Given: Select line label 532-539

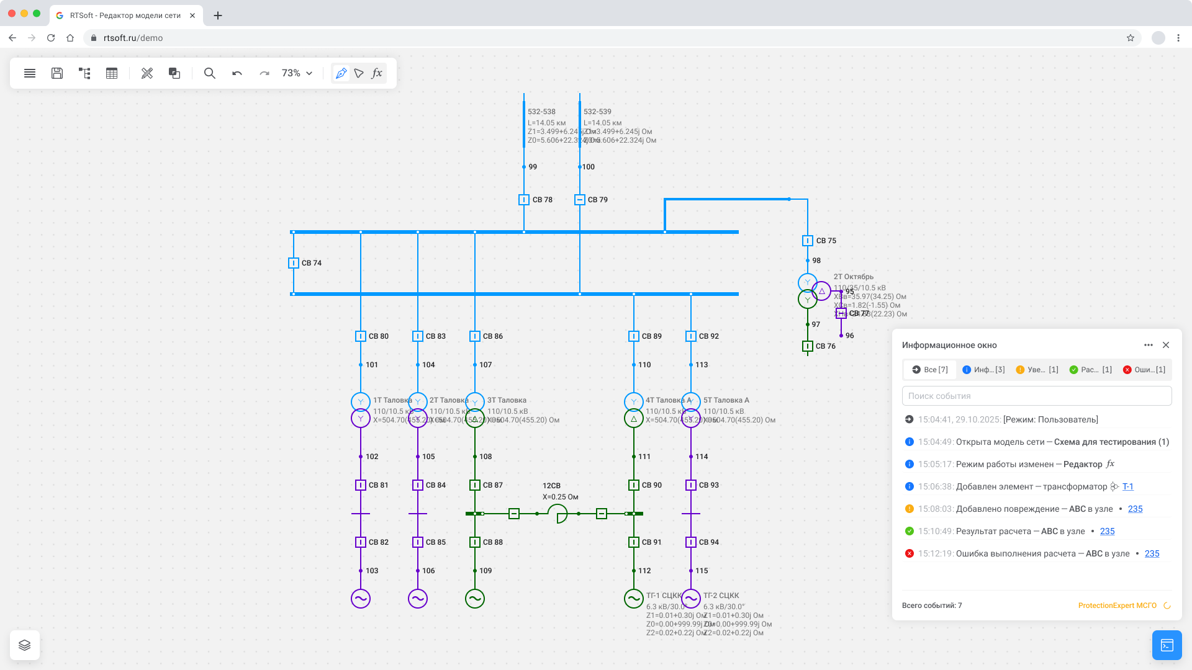Looking at the screenshot, I should click(x=597, y=112).
